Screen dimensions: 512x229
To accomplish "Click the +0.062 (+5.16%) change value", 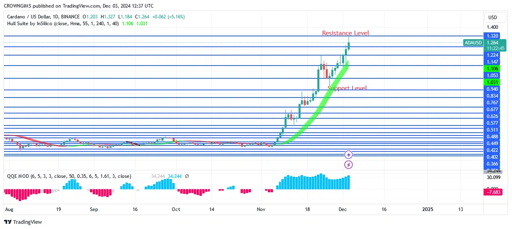I will pyautogui.click(x=169, y=17).
